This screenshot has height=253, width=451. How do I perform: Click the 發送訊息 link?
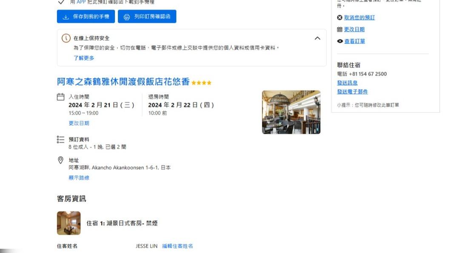pos(347,83)
